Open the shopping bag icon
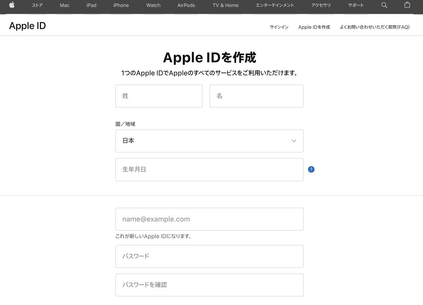Viewport: 423px width, 305px height. coord(407,5)
